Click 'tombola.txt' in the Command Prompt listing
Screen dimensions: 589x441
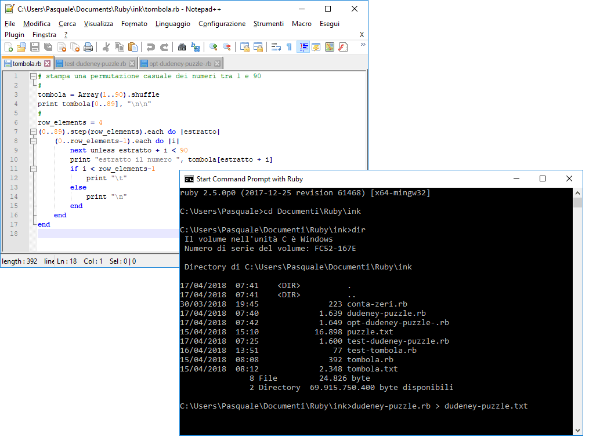click(372, 369)
